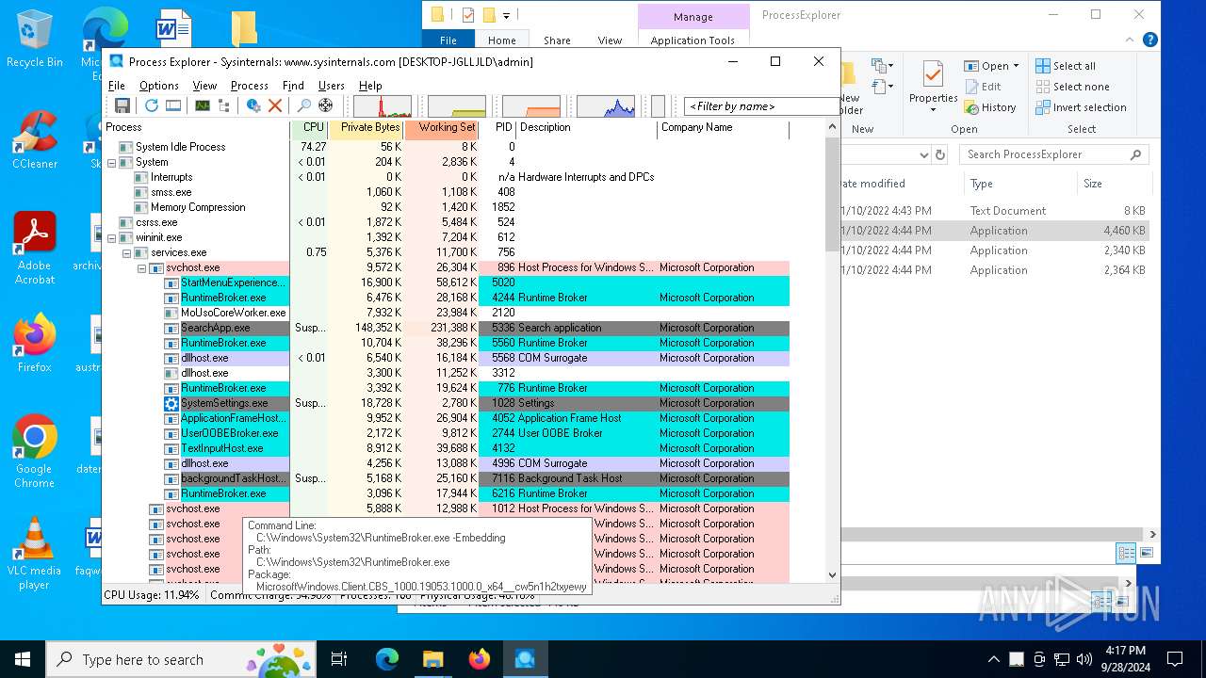Click the red X Kill Process icon

(x=275, y=105)
